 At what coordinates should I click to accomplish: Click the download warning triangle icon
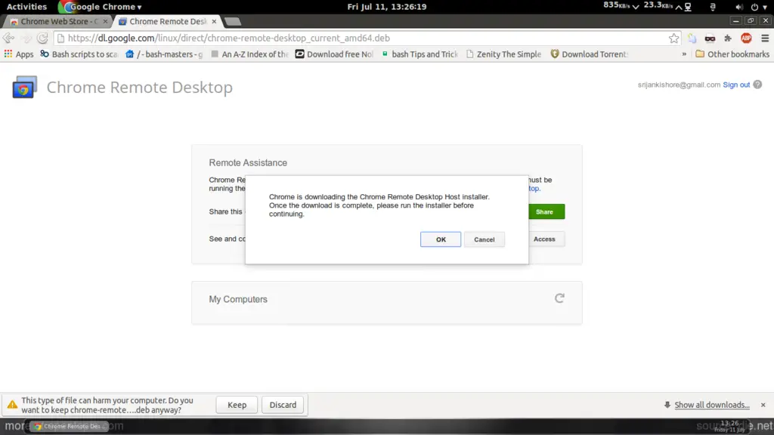(12, 405)
